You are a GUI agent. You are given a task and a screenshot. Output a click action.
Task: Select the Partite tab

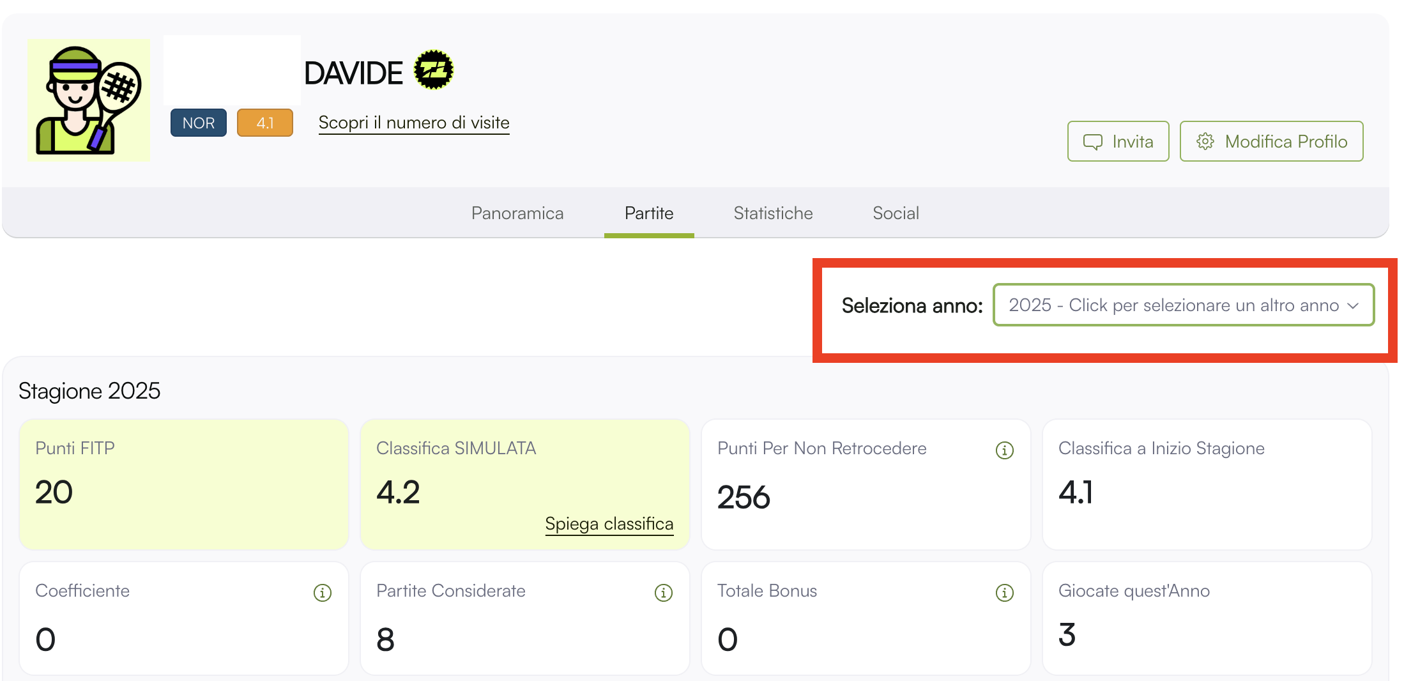648,213
